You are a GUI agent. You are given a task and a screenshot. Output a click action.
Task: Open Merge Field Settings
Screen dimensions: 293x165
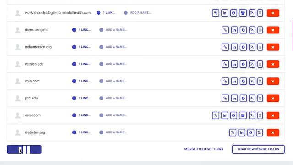[204, 149]
